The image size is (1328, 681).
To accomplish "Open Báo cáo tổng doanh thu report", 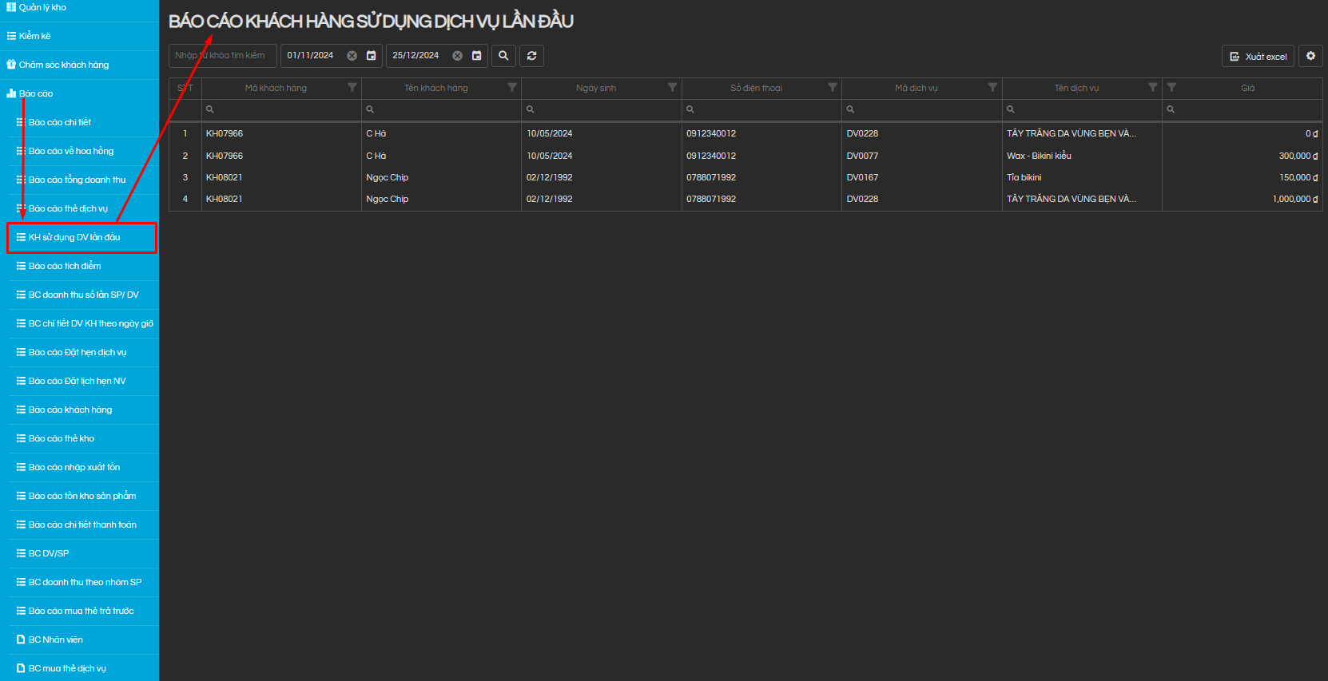I will [77, 180].
